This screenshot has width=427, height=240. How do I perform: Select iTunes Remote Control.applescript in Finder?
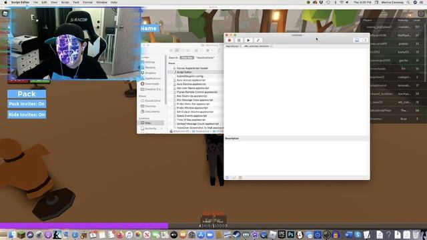coord(197,92)
